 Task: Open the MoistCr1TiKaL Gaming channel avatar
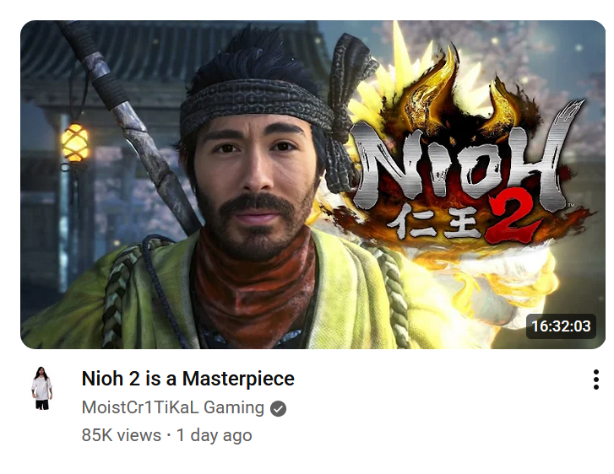pos(41,388)
